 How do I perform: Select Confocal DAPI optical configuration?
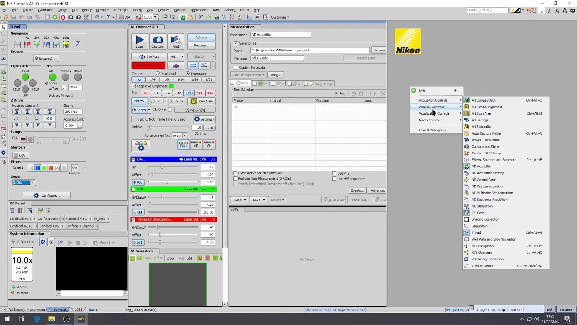[21, 219]
